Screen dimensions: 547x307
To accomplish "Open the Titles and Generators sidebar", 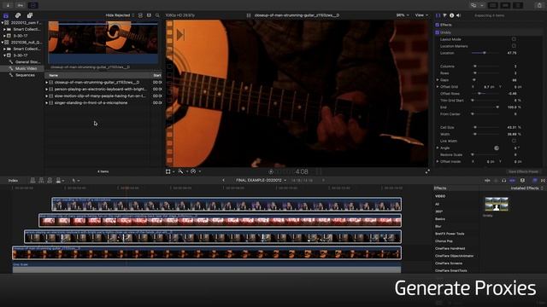I will click(x=30, y=15).
